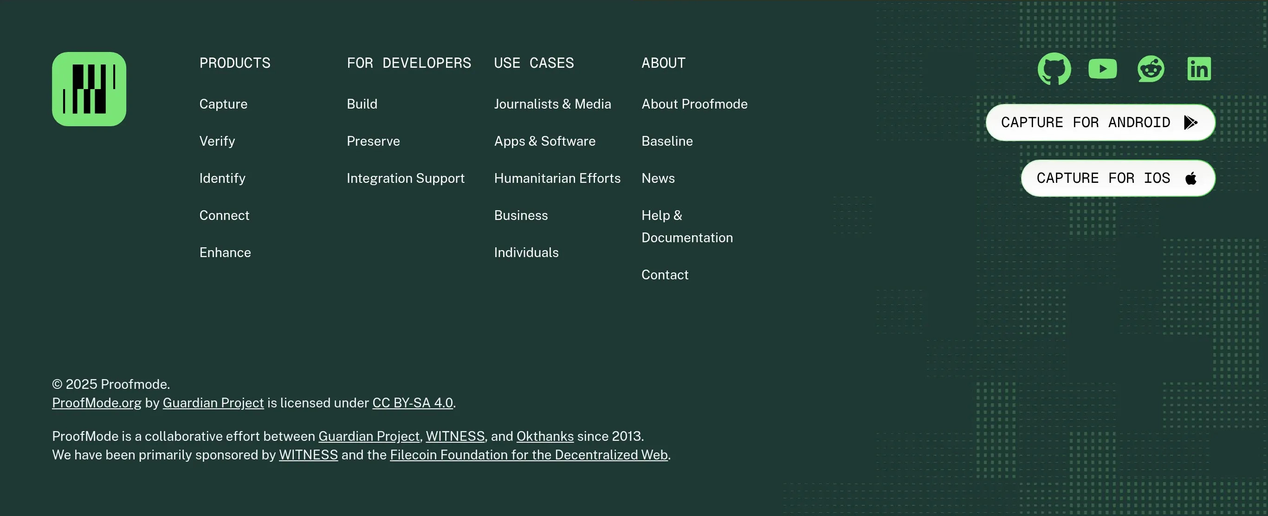Open the About Proofmode link
This screenshot has width=1268, height=516.
pos(694,104)
